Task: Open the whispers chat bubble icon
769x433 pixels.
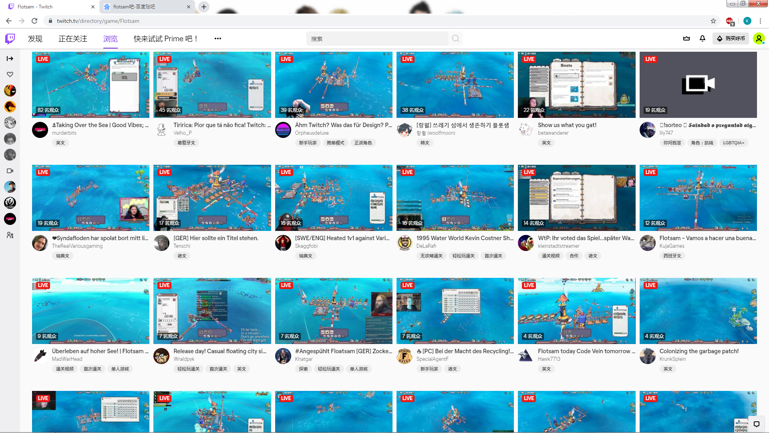Action: click(x=756, y=424)
